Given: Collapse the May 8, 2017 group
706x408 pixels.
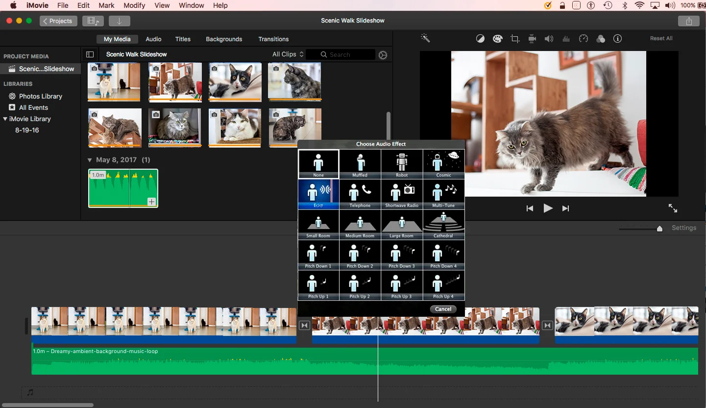Looking at the screenshot, I should coord(90,160).
